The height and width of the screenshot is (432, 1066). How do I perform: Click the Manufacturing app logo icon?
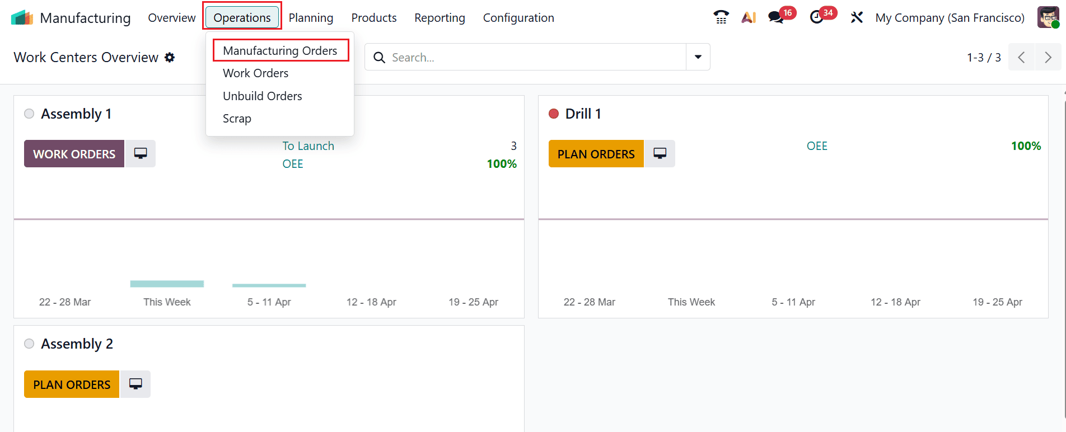coord(22,18)
